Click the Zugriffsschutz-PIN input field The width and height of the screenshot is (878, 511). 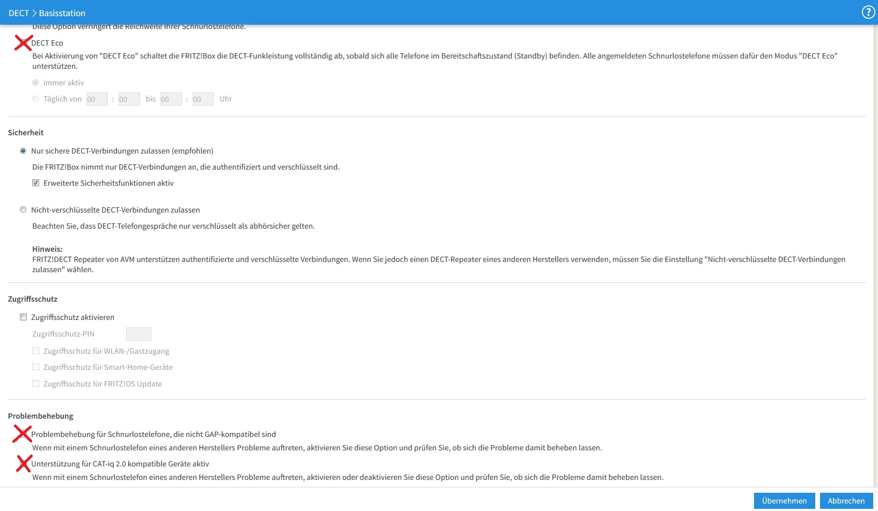pos(138,334)
